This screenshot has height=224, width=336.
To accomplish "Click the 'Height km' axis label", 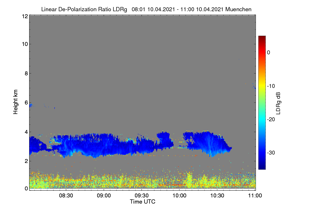I will [15, 102].
